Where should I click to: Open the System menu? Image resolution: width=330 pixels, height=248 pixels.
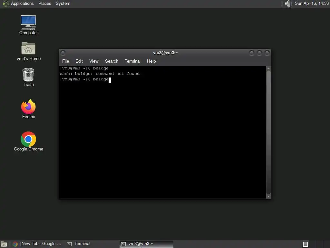click(63, 3)
